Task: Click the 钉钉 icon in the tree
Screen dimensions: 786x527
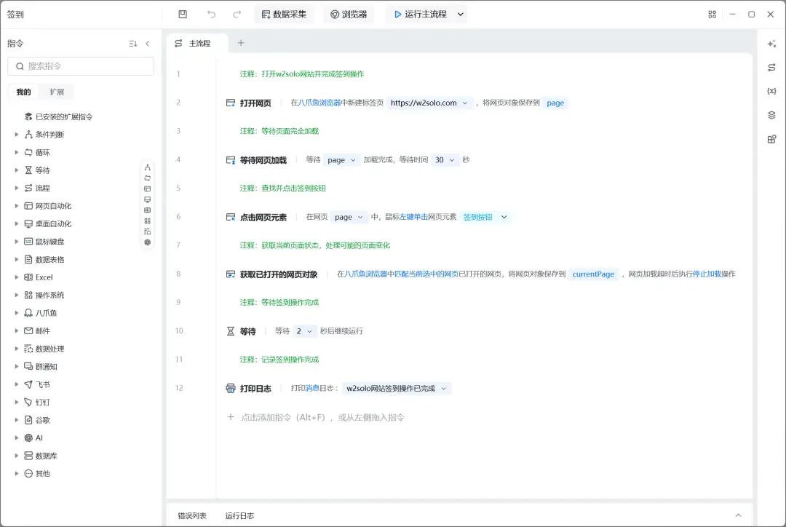Action: click(x=28, y=402)
